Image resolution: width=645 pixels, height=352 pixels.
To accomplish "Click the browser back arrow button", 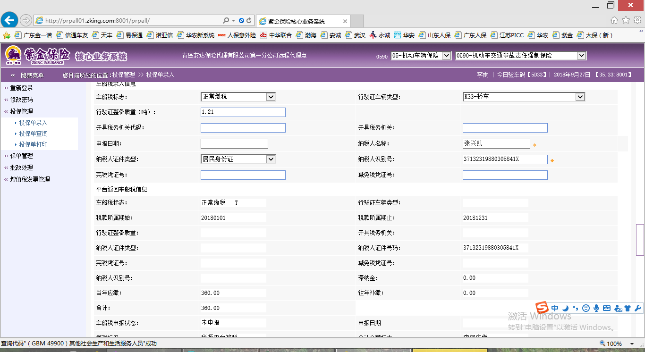I will click(9, 20).
